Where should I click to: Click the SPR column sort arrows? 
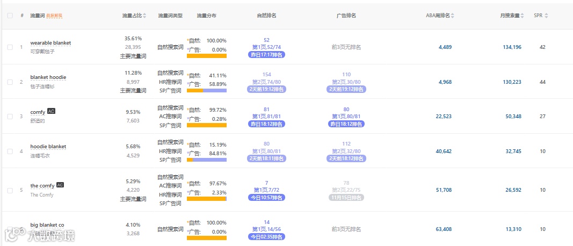coord(546,16)
